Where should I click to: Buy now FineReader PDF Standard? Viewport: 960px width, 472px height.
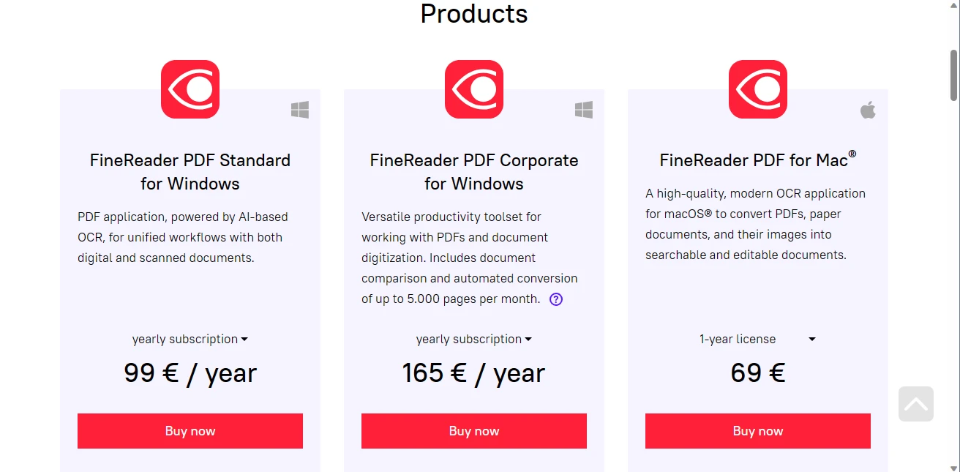coord(190,431)
